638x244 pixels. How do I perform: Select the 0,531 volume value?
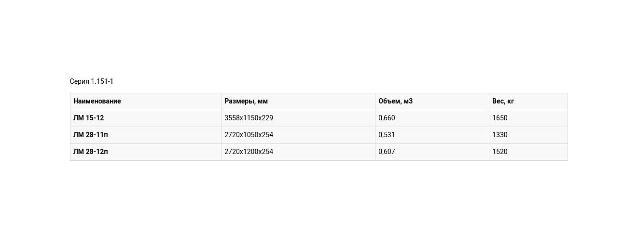coord(387,135)
